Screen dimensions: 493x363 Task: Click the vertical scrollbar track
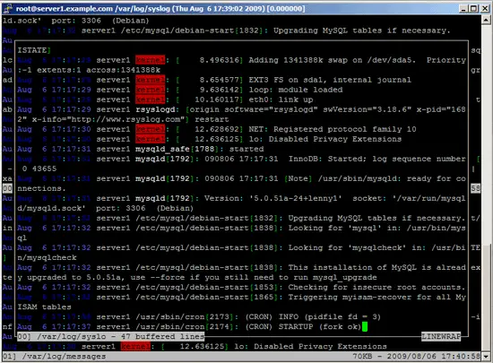tap(486, 188)
